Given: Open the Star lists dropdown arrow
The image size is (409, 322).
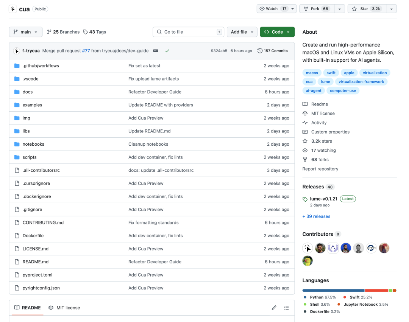Looking at the screenshot, I should 392,9.
